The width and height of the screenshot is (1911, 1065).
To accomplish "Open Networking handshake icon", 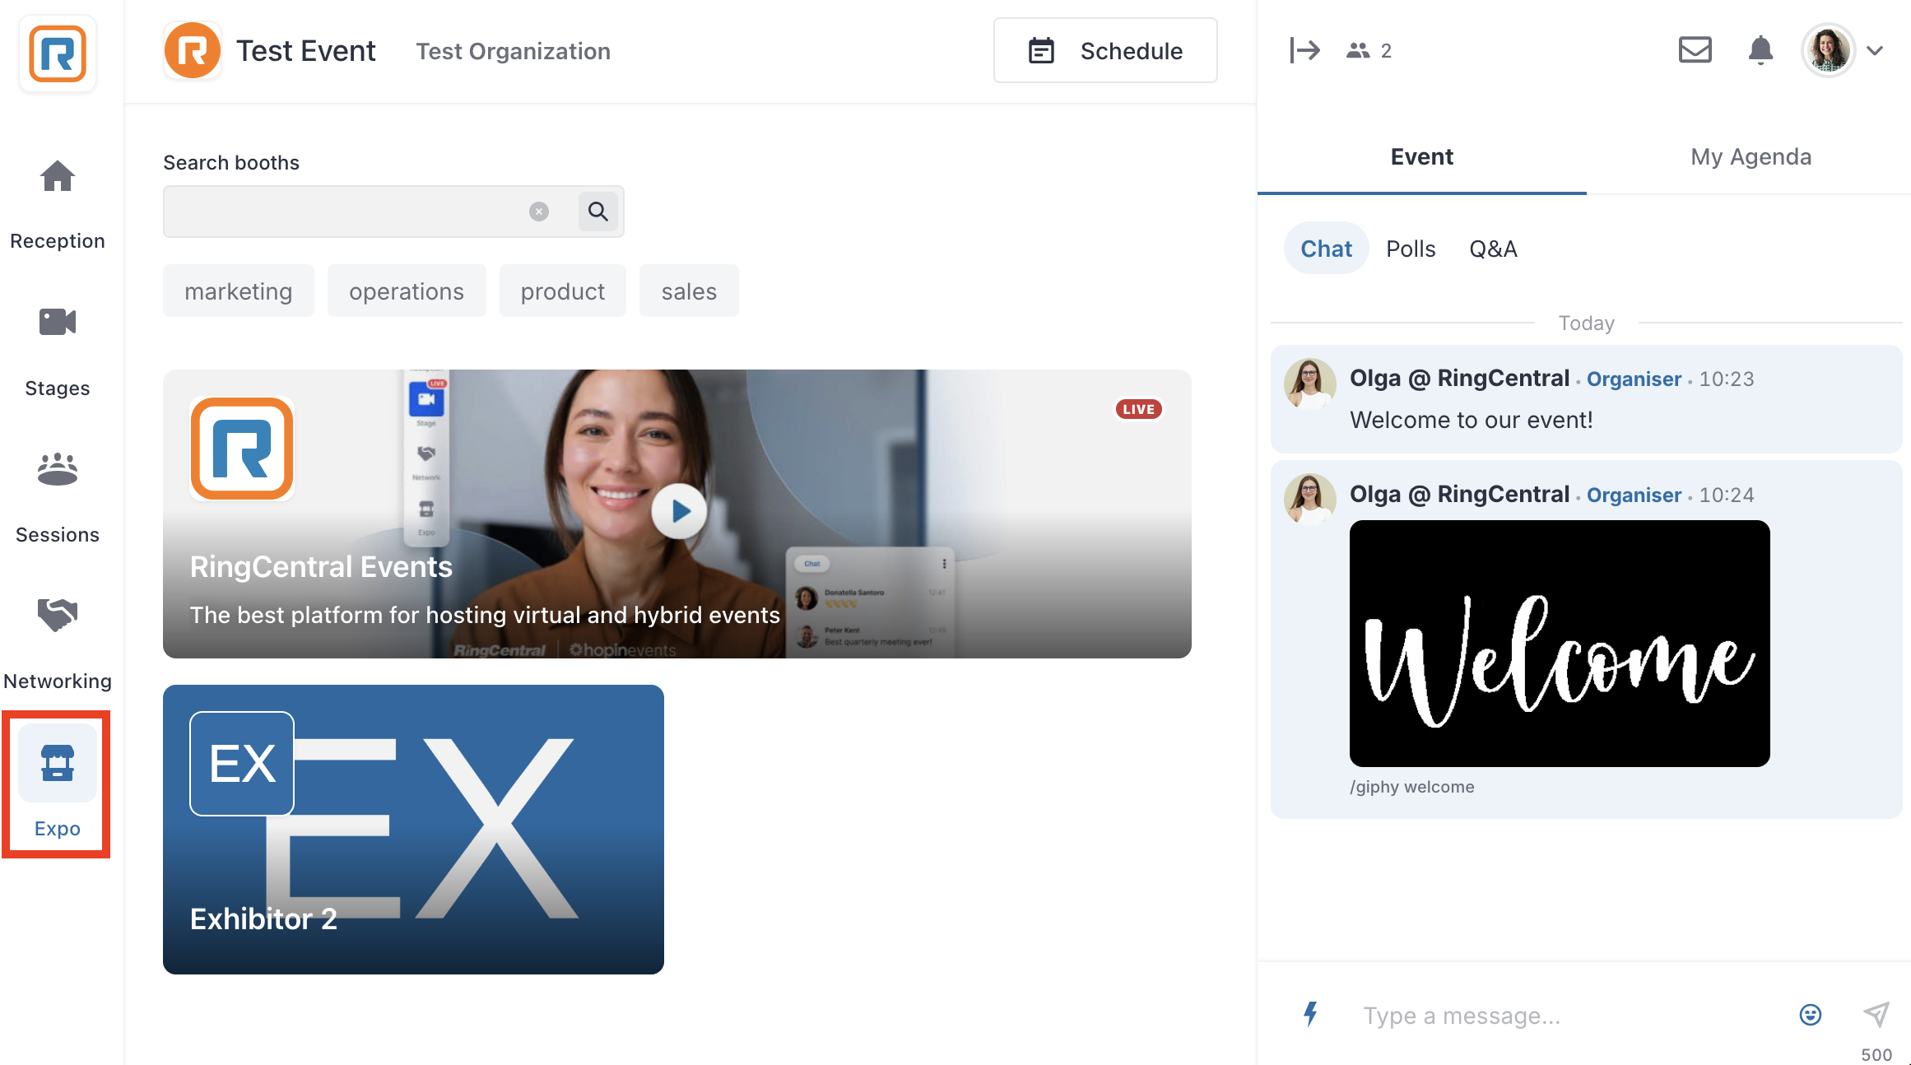I will (58, 615).
